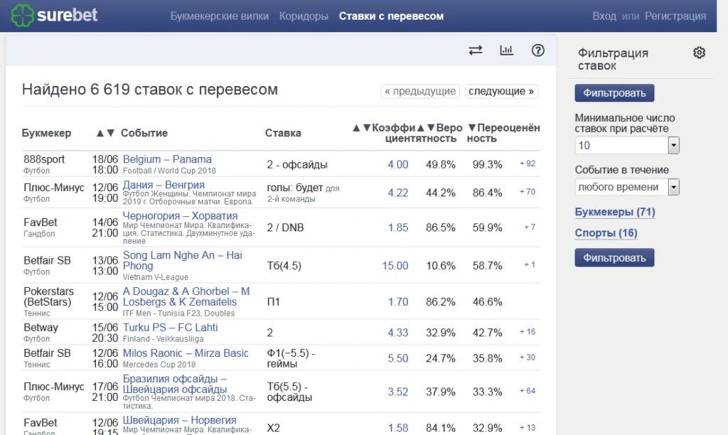The height and width of the screenshot is (435, 728).
Task: Sort descending by Вероятность down arrow
Action: [x=431, y=128]
